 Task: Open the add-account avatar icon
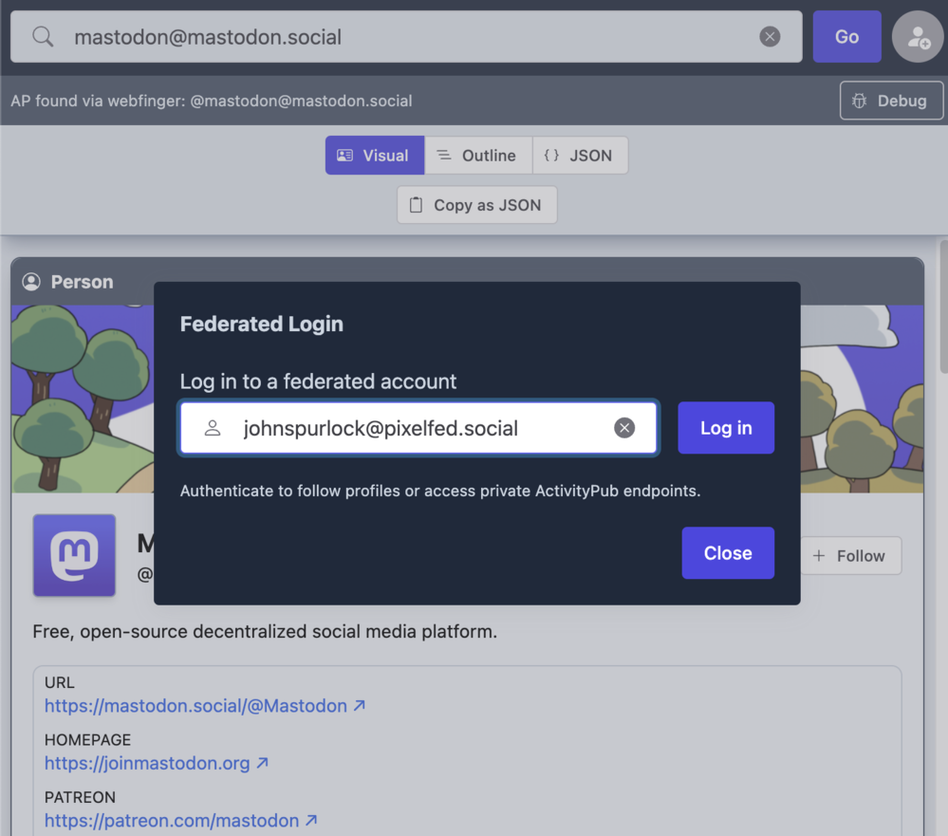(917, 37)
